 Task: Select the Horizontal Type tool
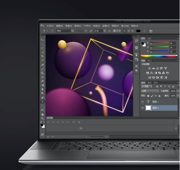coord(43,102)
